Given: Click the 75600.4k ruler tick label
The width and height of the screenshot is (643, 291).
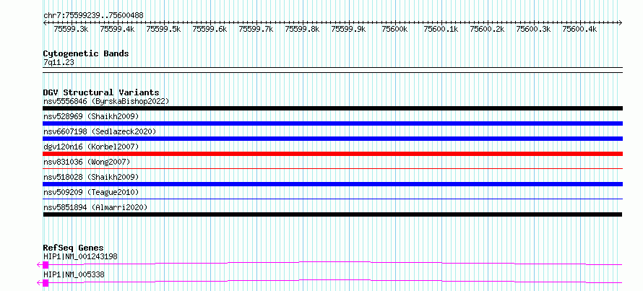Looking at the screenshot, I should click(579, 29).
